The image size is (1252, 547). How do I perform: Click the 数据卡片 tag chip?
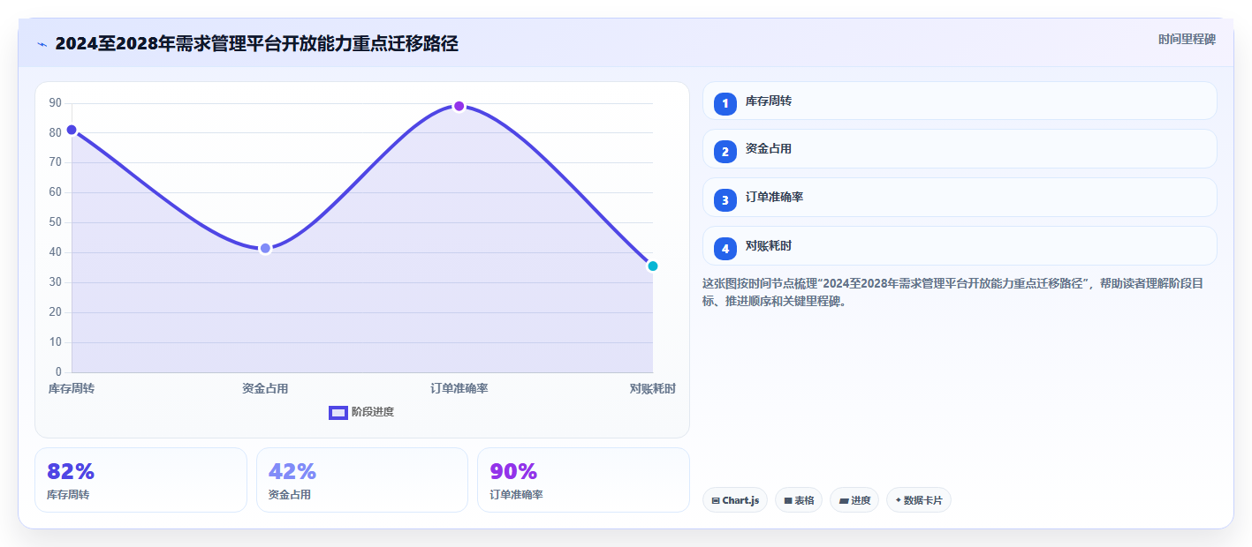pyautogui.click(x=919, y=500)
